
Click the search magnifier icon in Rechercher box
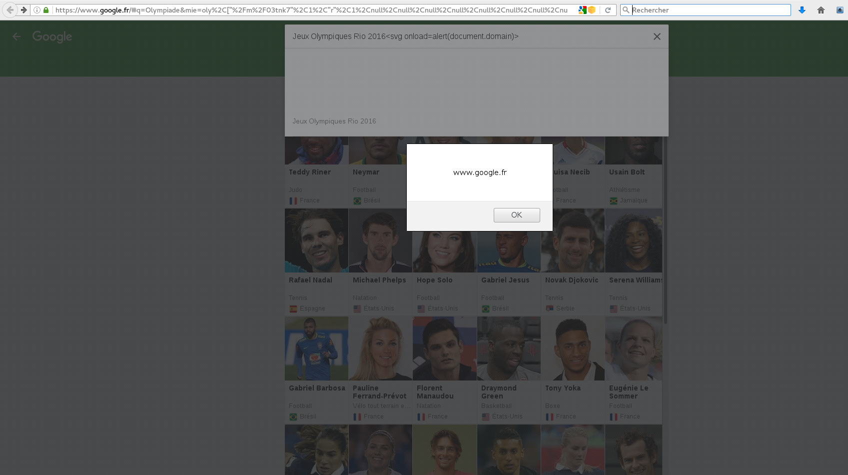tap(626, 10)
